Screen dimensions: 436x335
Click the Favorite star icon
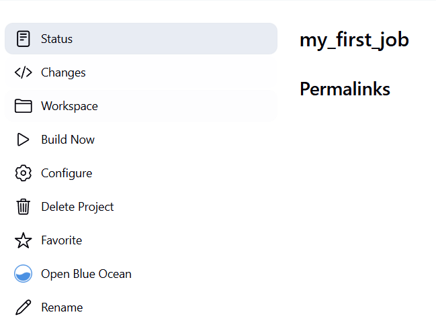pos(23,240)
